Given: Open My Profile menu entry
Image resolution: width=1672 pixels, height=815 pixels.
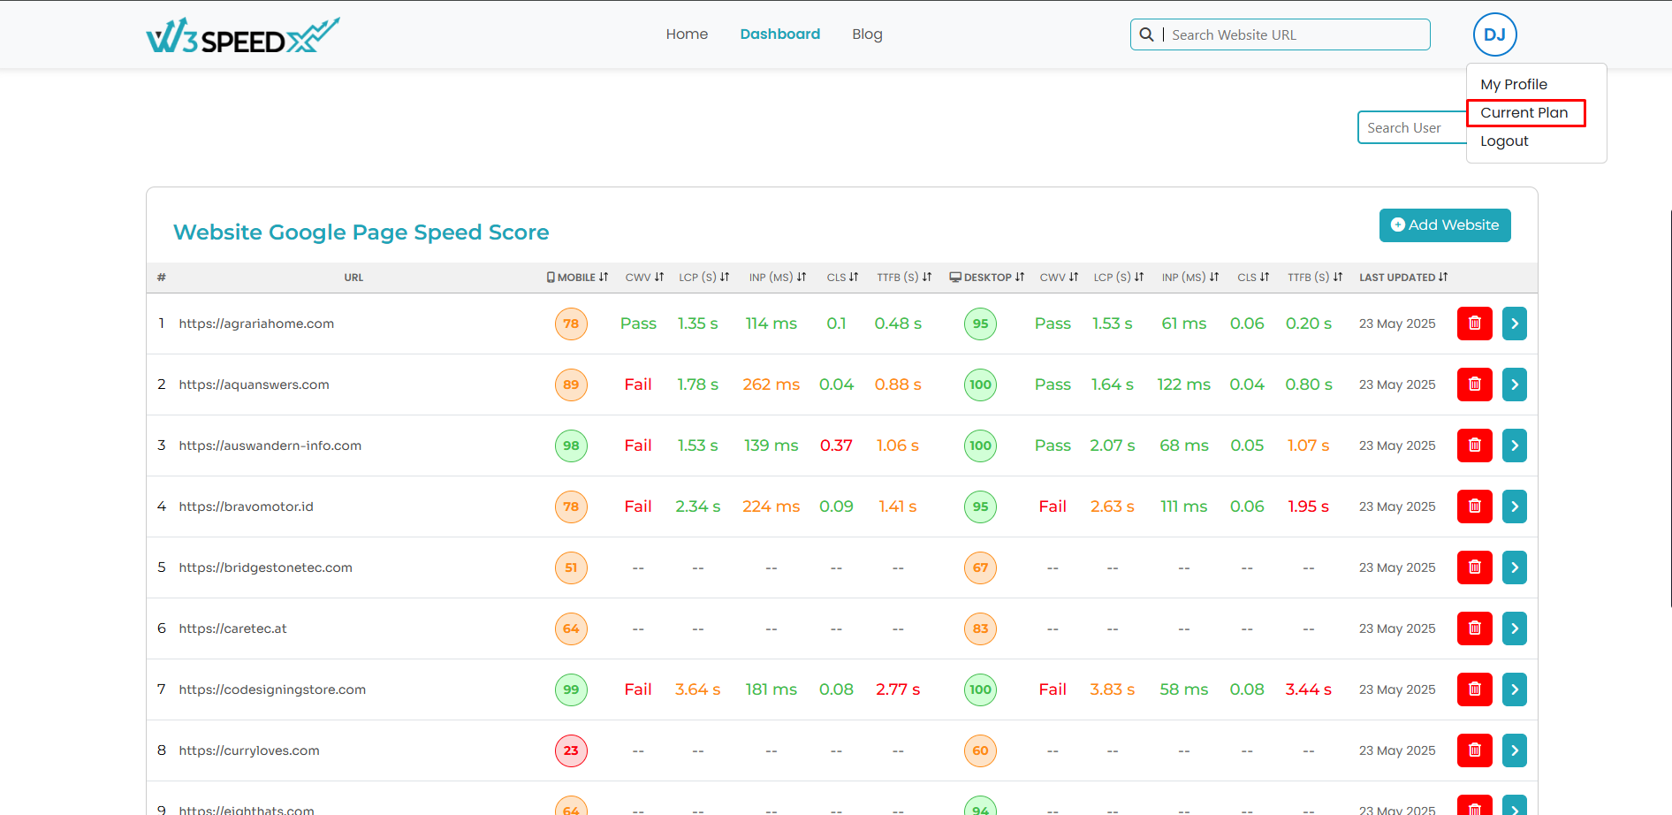Looking at the screenshot, I should tap(1514, 85).
